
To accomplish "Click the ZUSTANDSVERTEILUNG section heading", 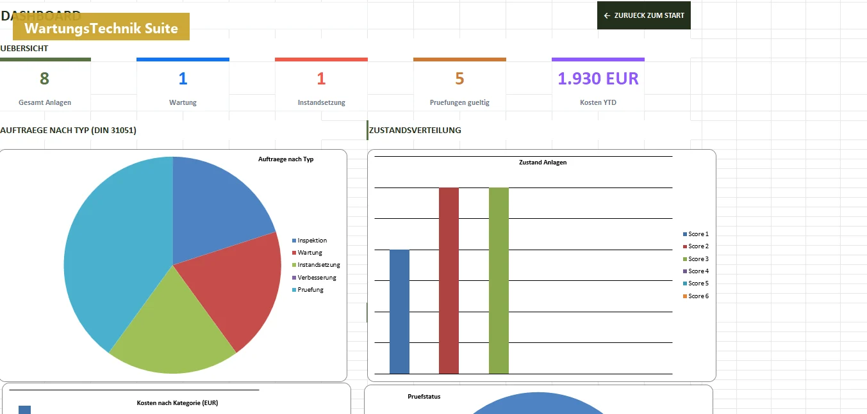I will (415, 130).
